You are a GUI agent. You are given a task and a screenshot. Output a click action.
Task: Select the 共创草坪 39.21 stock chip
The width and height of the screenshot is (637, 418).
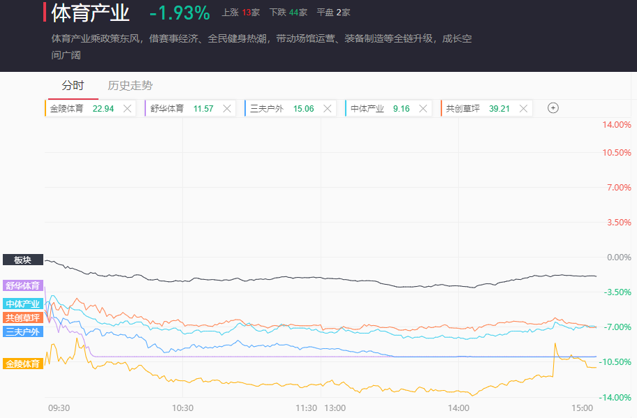tap(478, 108)
